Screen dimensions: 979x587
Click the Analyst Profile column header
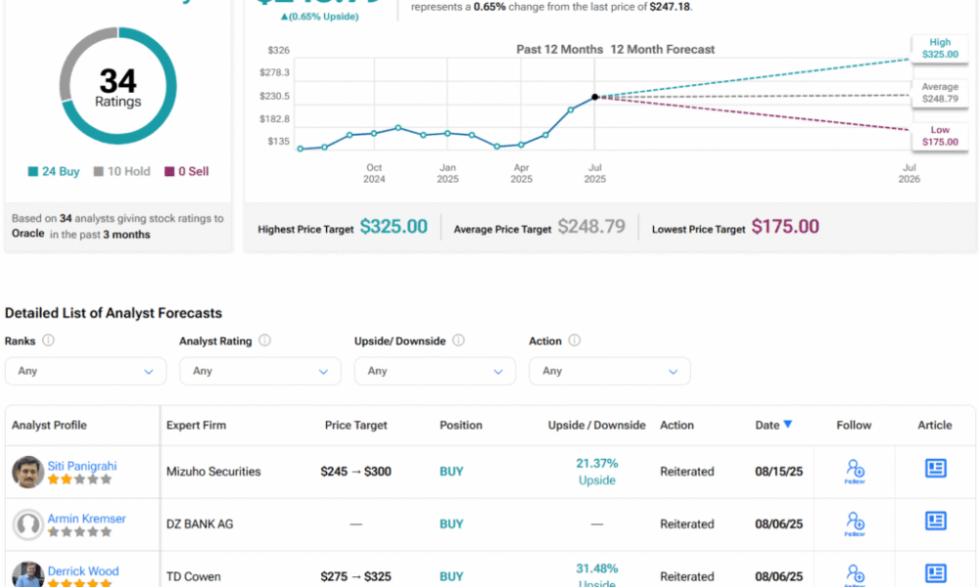point(49,426)
